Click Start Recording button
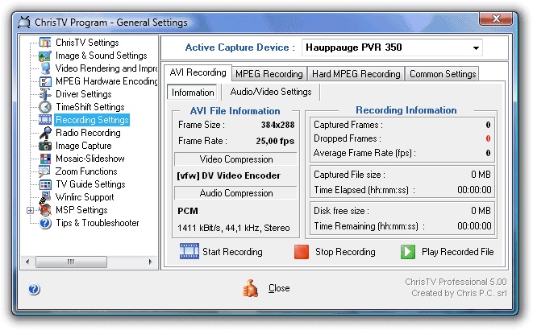Image resolution: width=533 pixels, height=330 pixels. 221,252
